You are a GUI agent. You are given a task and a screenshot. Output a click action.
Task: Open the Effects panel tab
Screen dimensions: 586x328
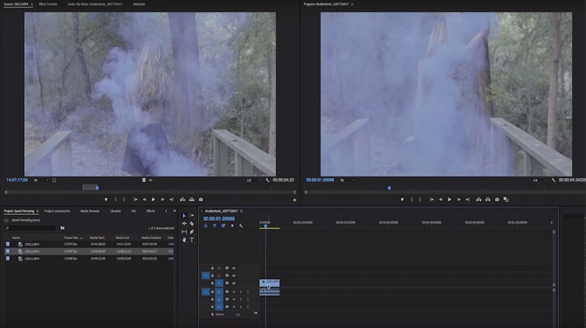pyautogui.click(x=150, y=211)
